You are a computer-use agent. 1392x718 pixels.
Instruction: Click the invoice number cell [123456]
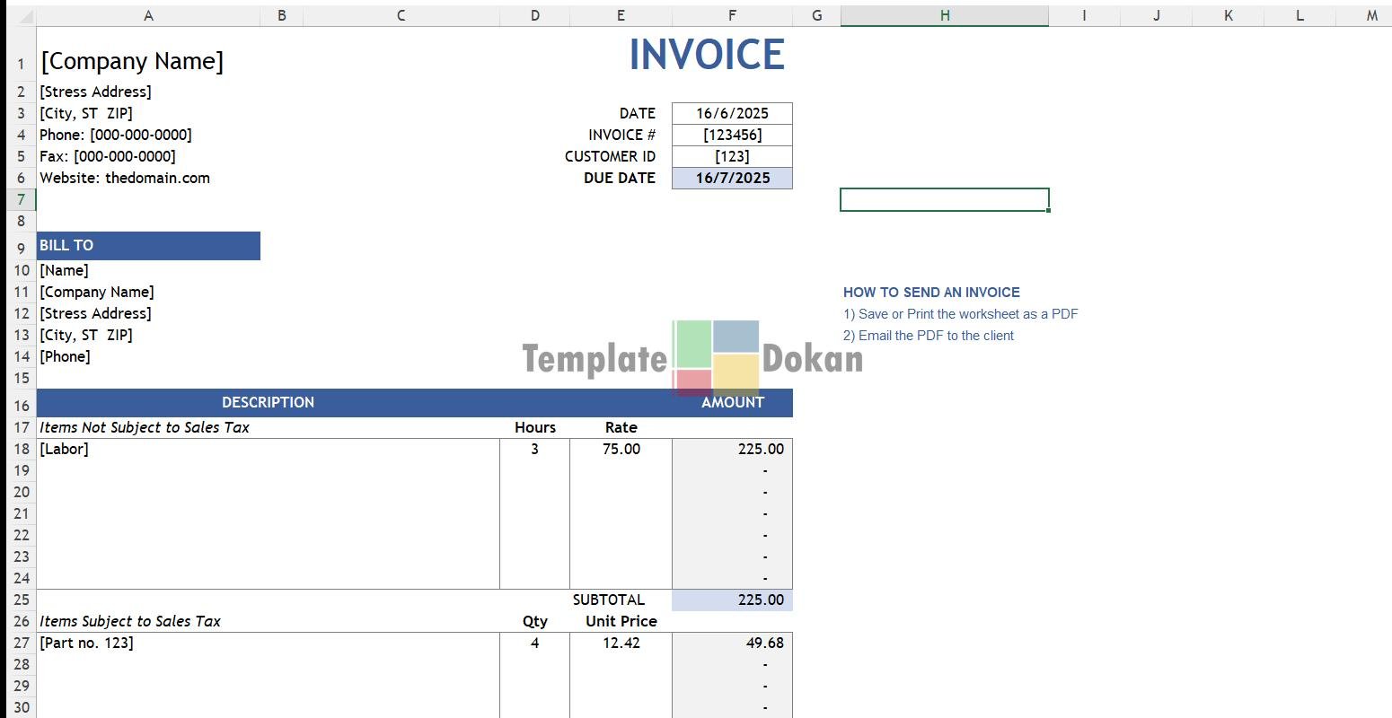click(732, 135)
